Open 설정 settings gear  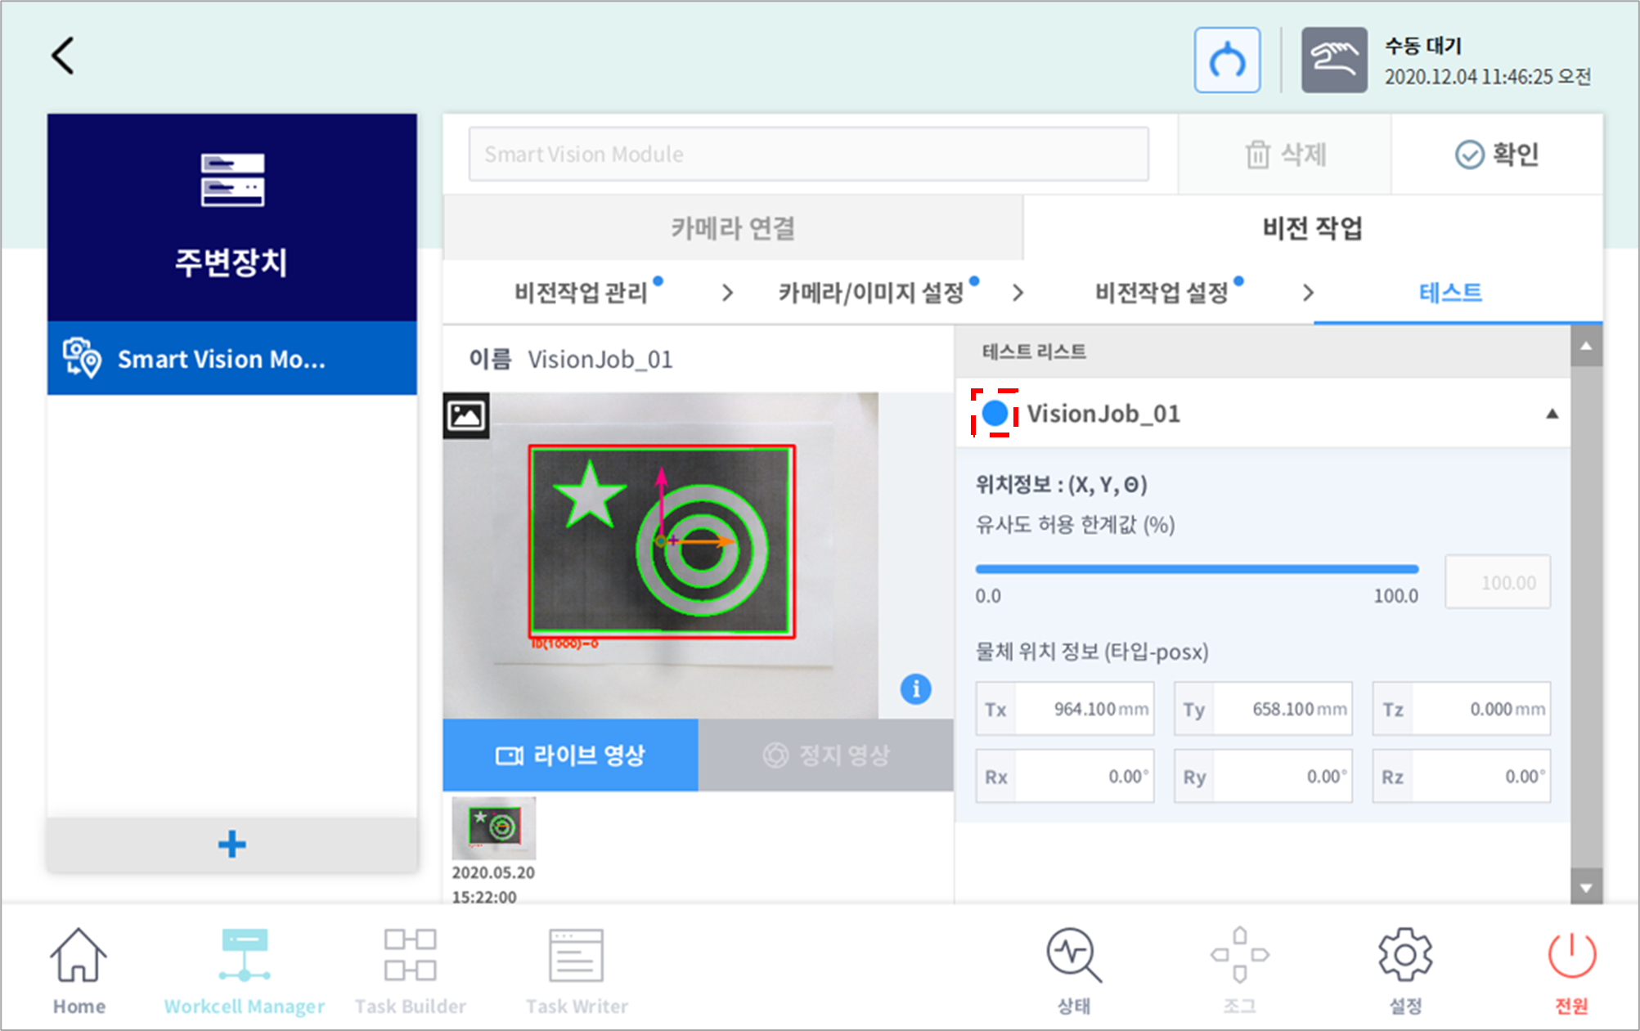[x=1404, y=970]
